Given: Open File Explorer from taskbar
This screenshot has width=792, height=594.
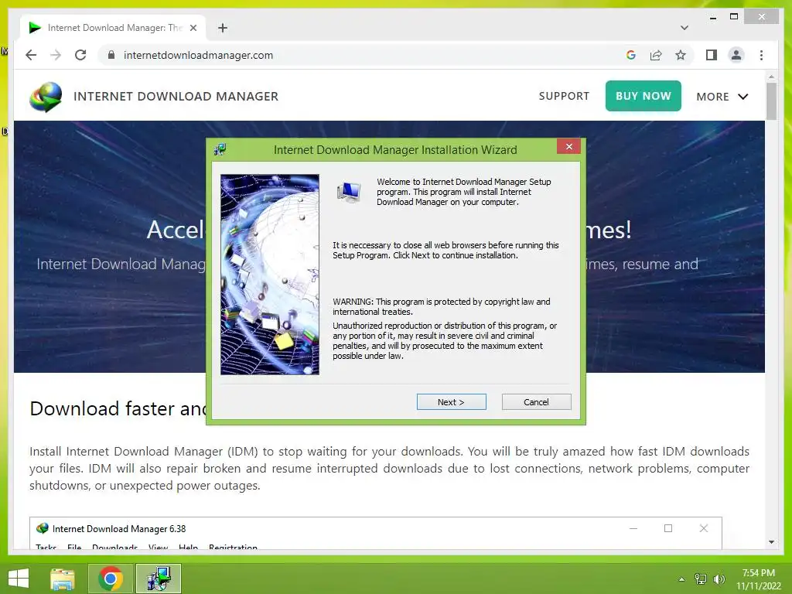Looking at the screenshot, I should click(x=63, y=579).
